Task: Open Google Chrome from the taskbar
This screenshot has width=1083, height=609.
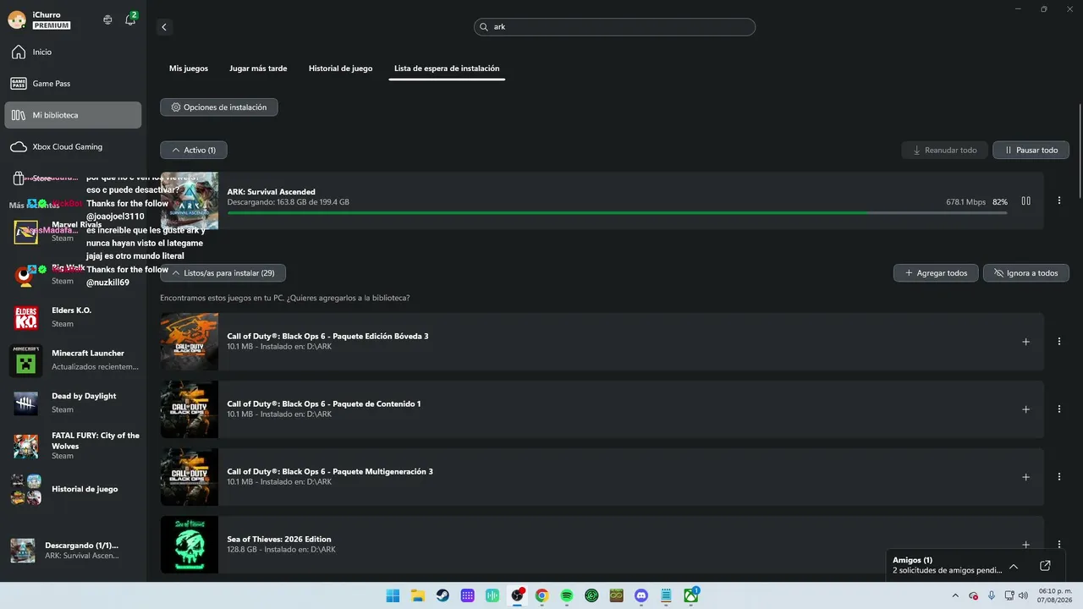Action: tap(541, 595)
